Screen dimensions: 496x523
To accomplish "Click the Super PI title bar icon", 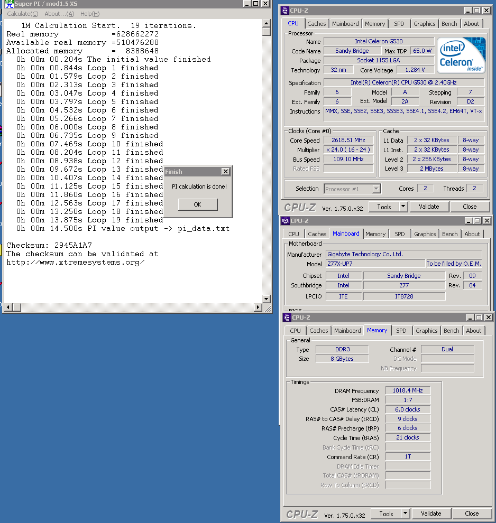I will tap(9, 4).
